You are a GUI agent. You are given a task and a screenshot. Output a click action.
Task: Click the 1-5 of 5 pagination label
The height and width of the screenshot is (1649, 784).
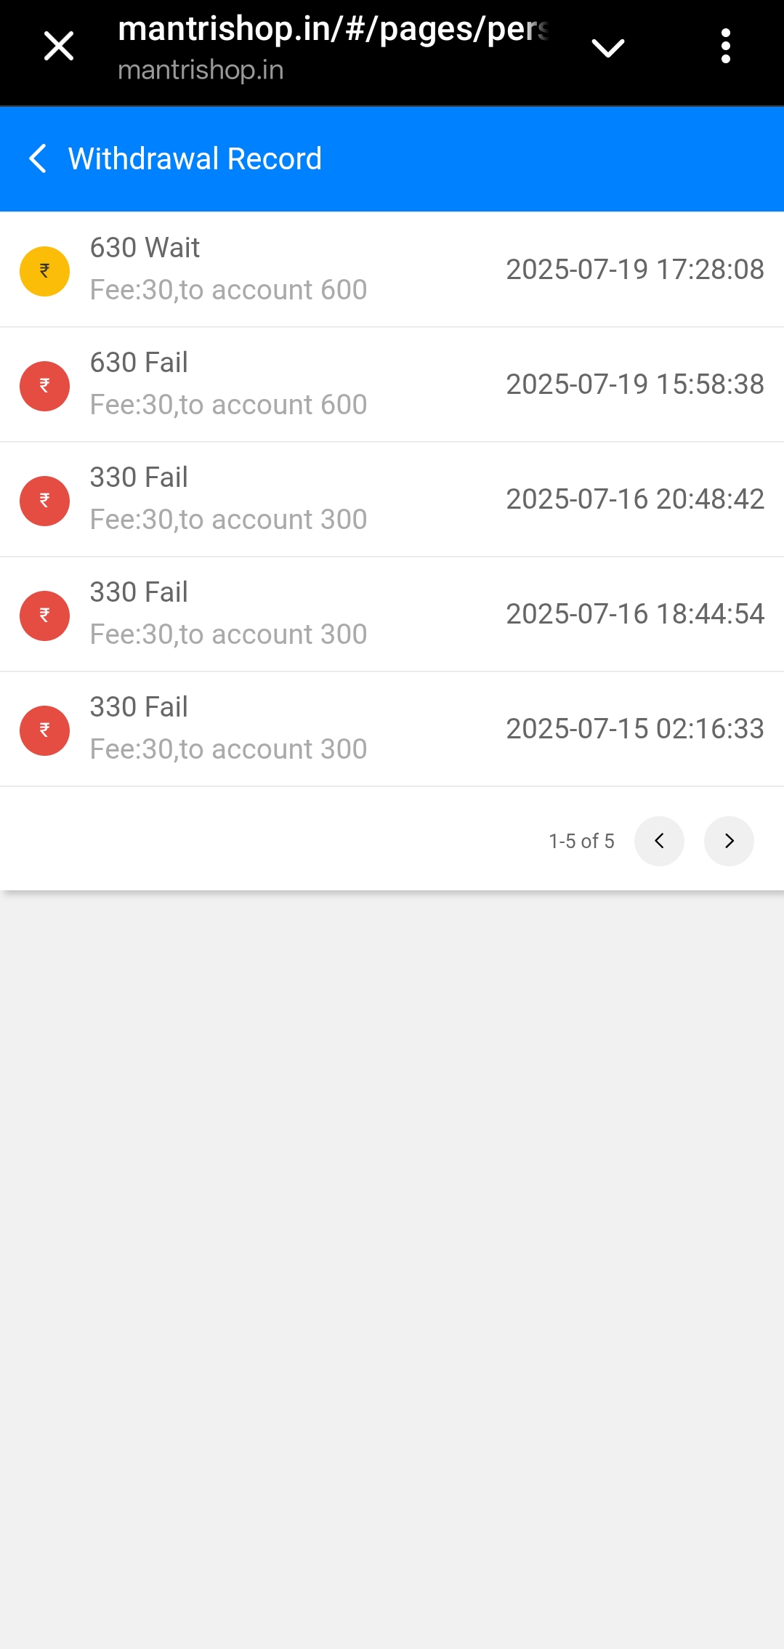[581, 841]
